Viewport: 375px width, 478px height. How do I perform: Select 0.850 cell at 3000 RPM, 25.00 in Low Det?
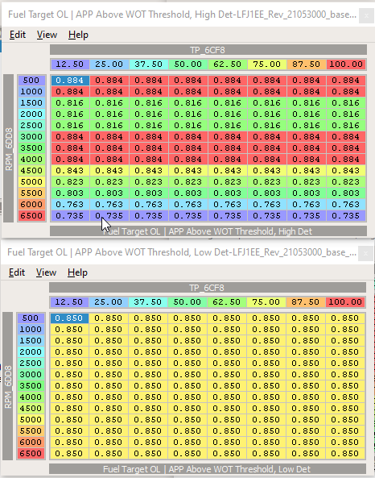109,374
